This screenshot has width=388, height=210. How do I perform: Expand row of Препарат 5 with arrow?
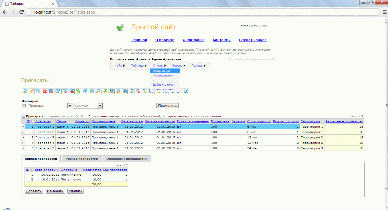(23, 148)
